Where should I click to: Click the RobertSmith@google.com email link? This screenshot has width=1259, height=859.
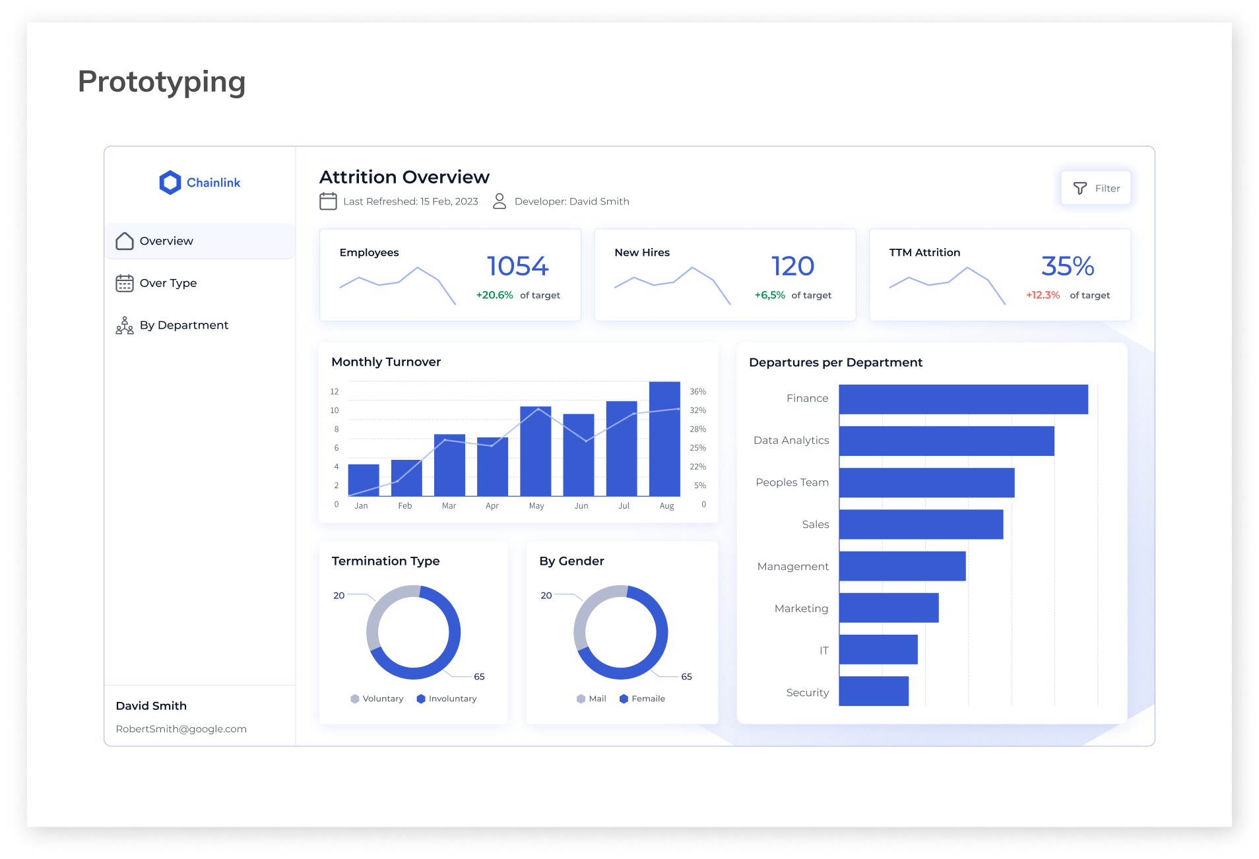click(x=180, y=729)
